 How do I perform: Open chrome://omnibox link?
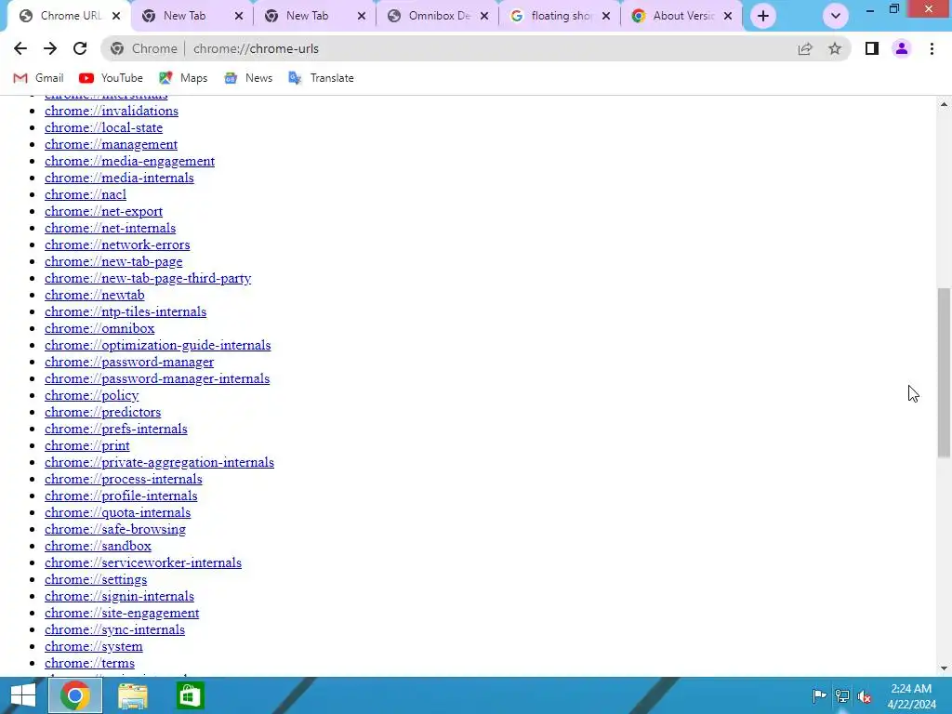99,328
